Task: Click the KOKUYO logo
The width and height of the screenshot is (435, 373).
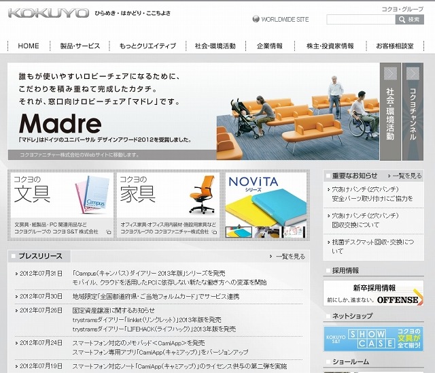Action: (x=48, y=13)
